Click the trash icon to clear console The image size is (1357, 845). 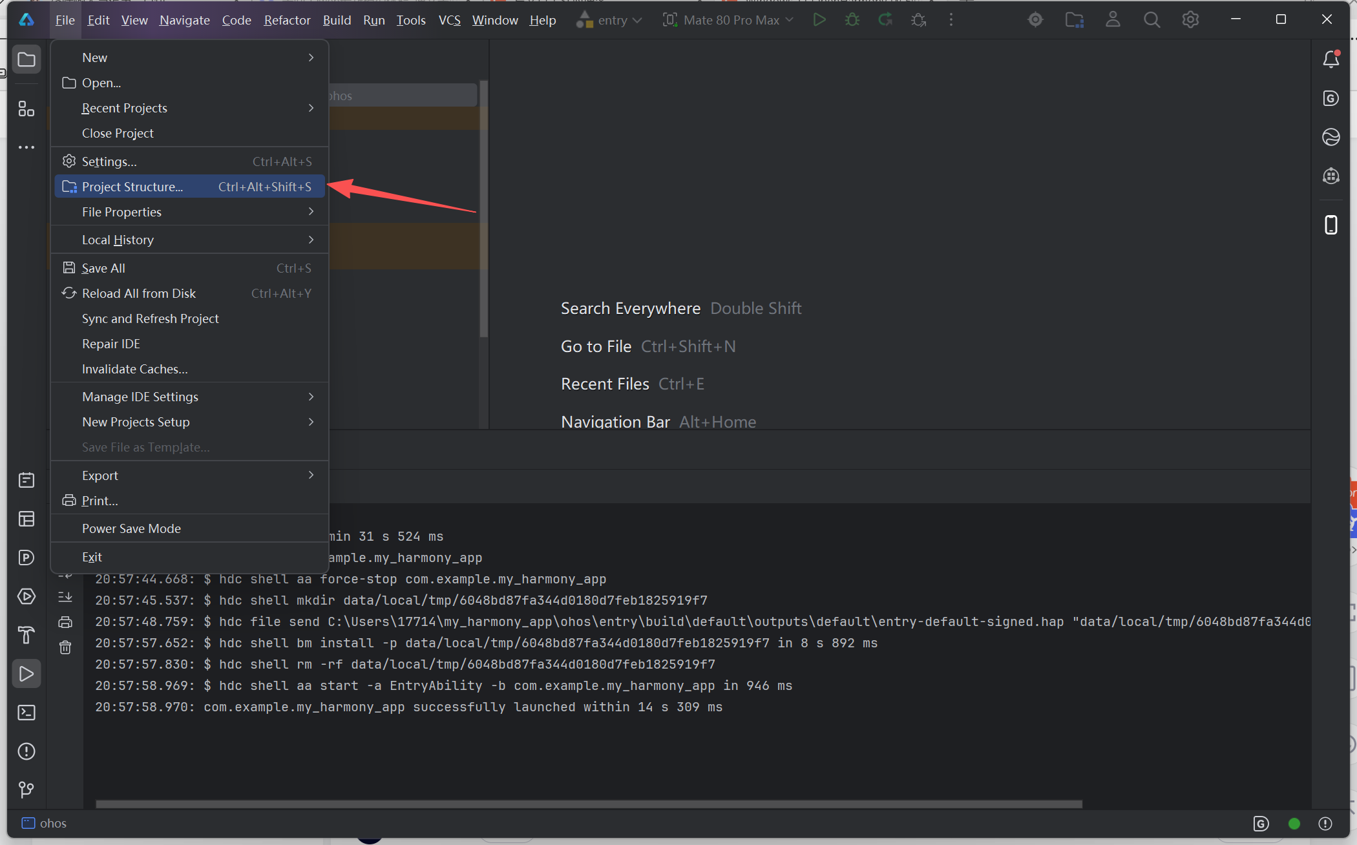click(x=65, y=647)
